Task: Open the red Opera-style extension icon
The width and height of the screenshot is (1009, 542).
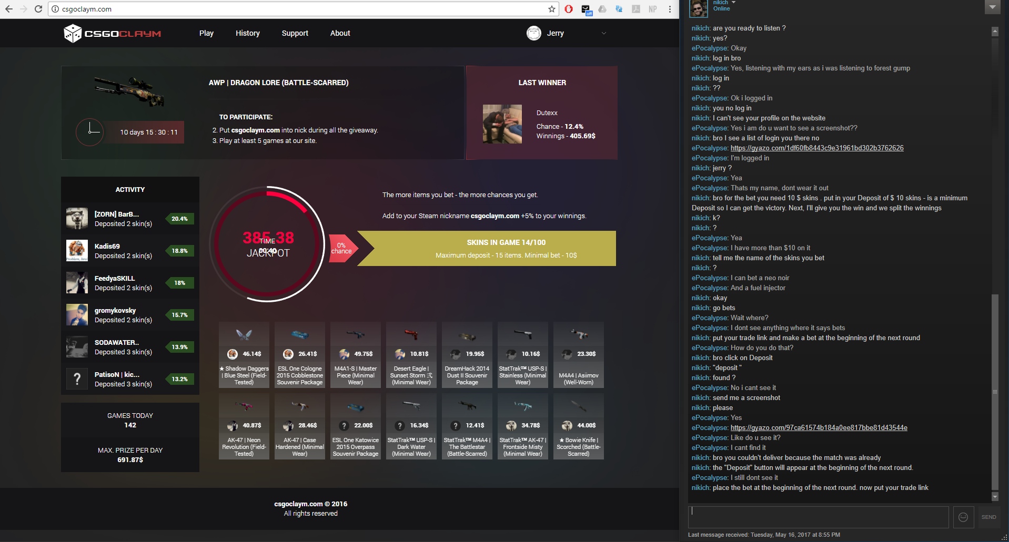Action: (x=569, y=9)
